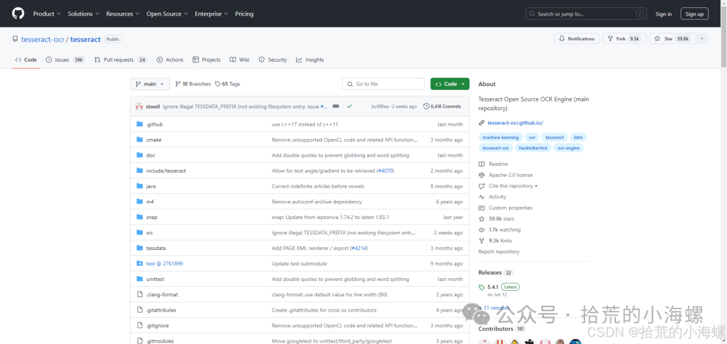The image size is (727, 344).
Task: Open the main branch selector dropdown
Action: tap(149, 84)
